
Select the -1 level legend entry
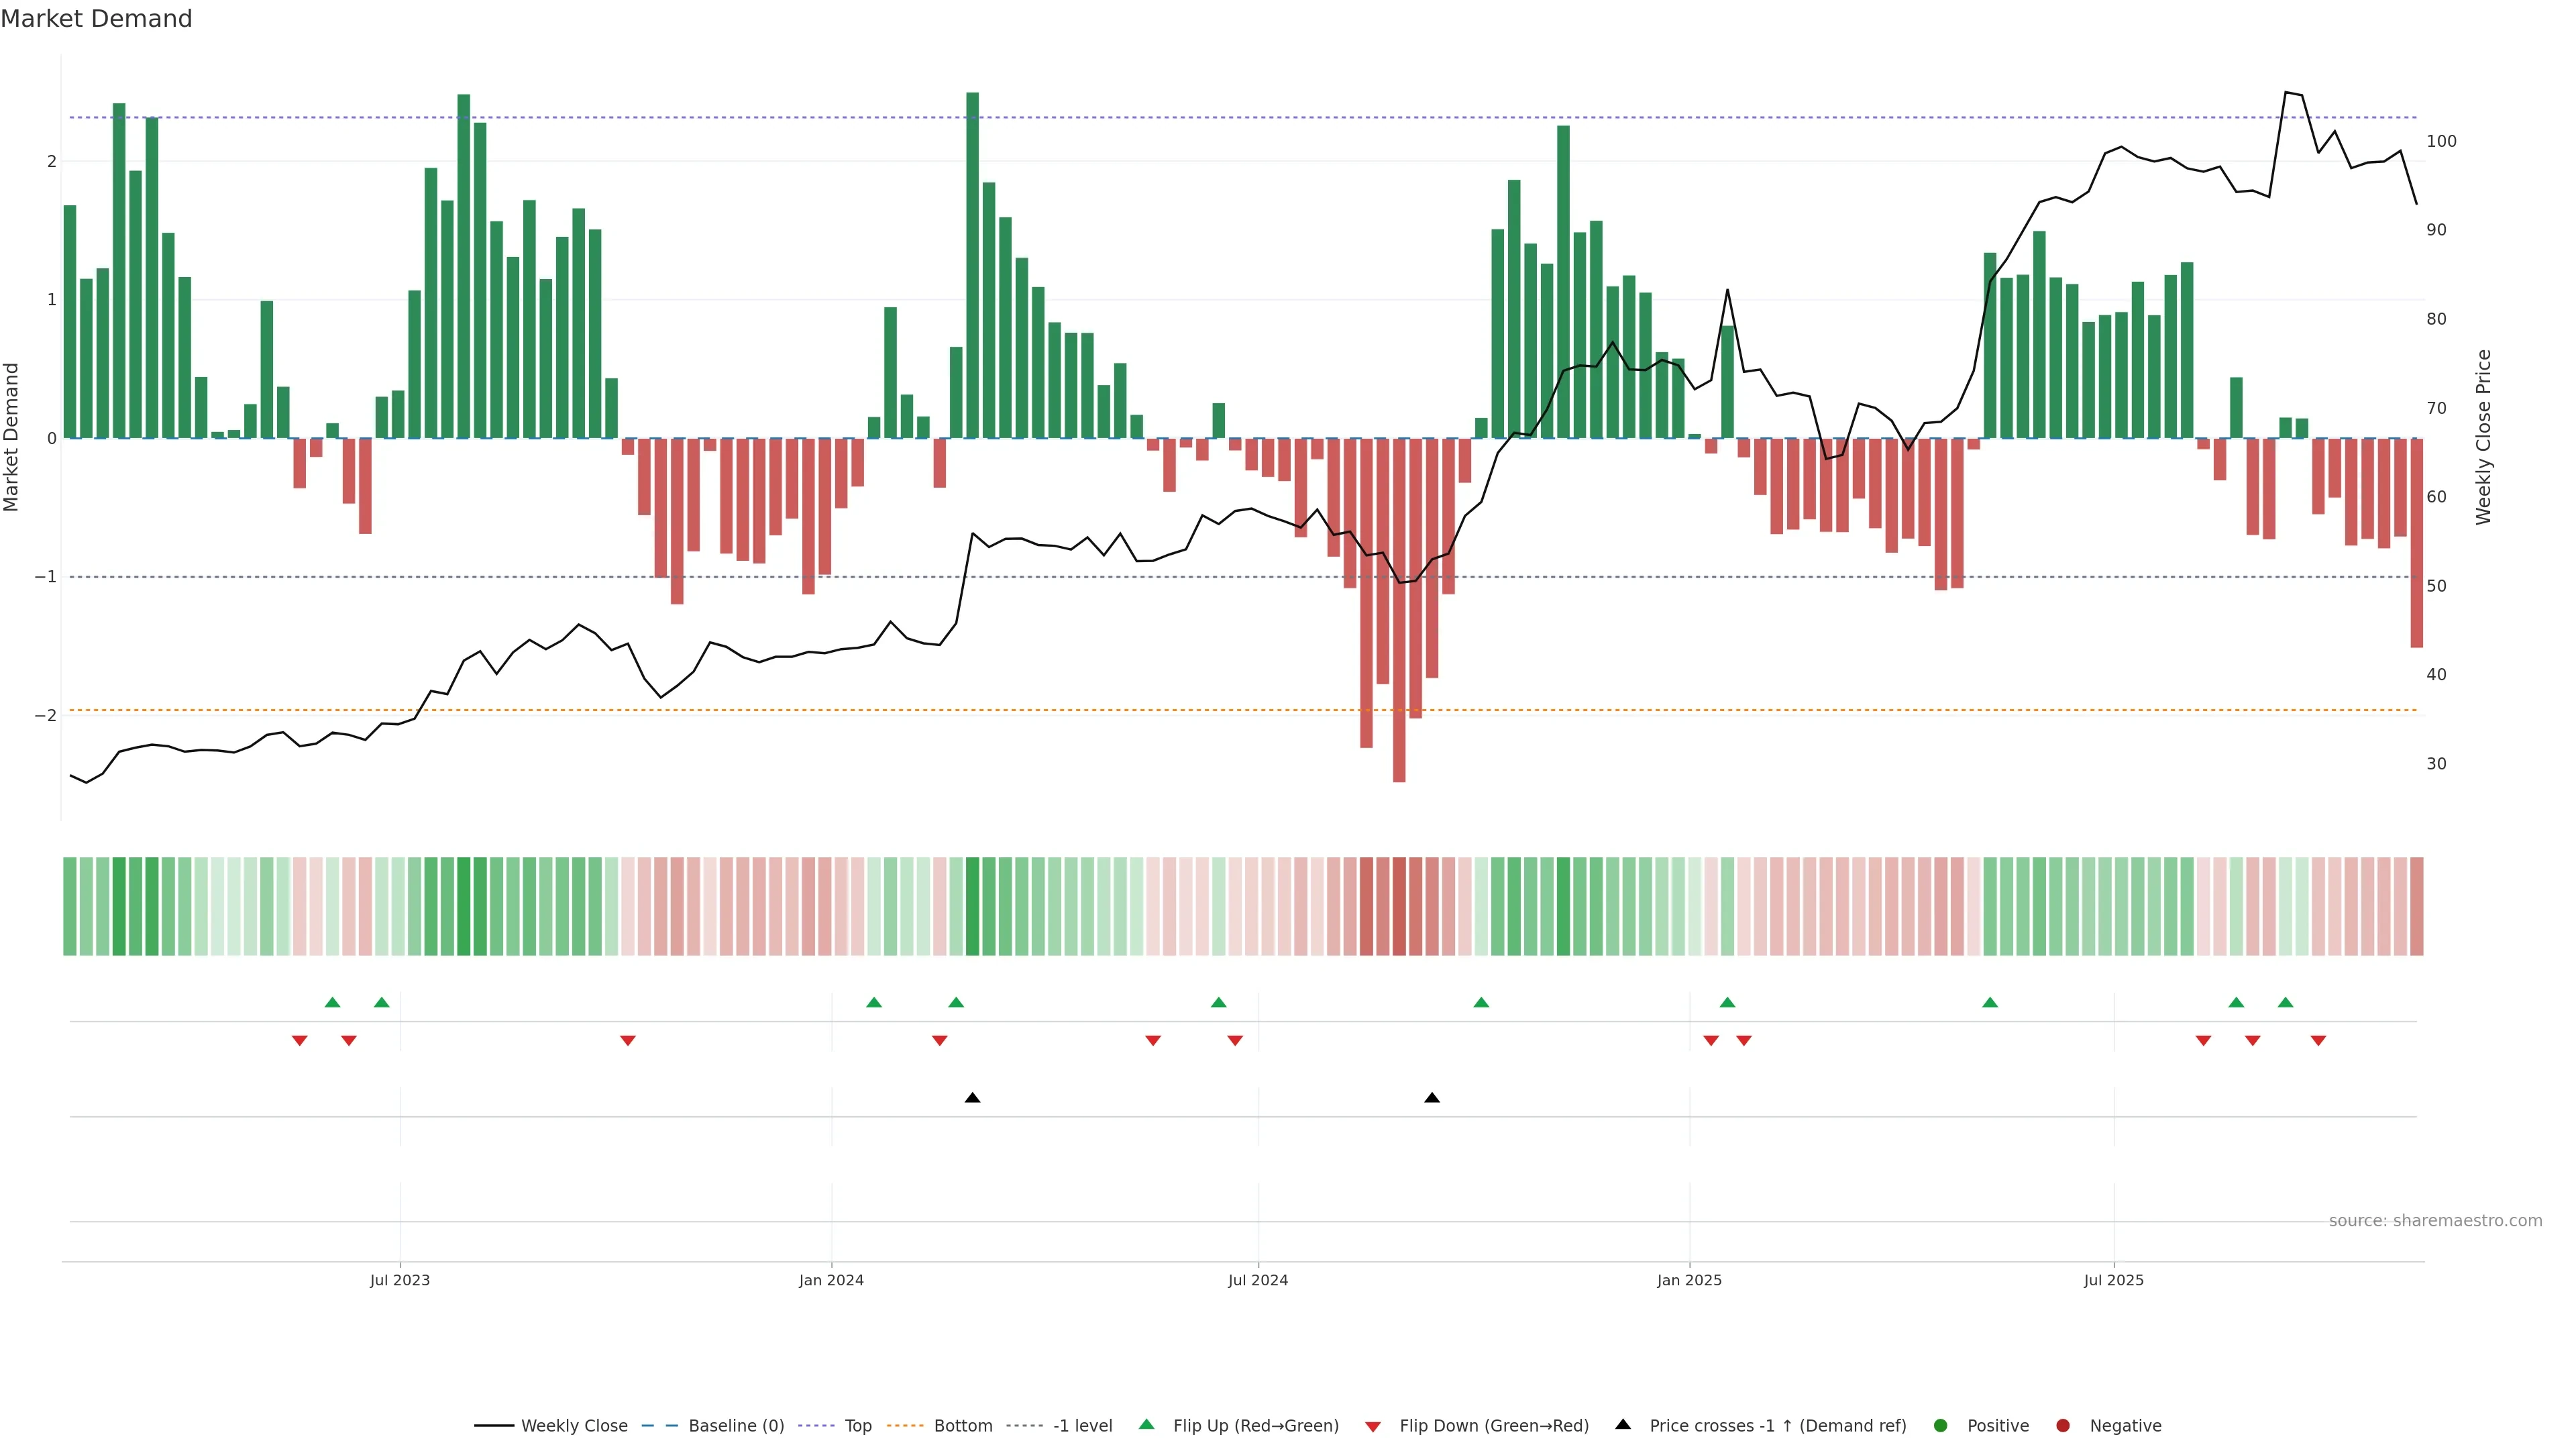pyautogui.click(x=1082, y=1425)
